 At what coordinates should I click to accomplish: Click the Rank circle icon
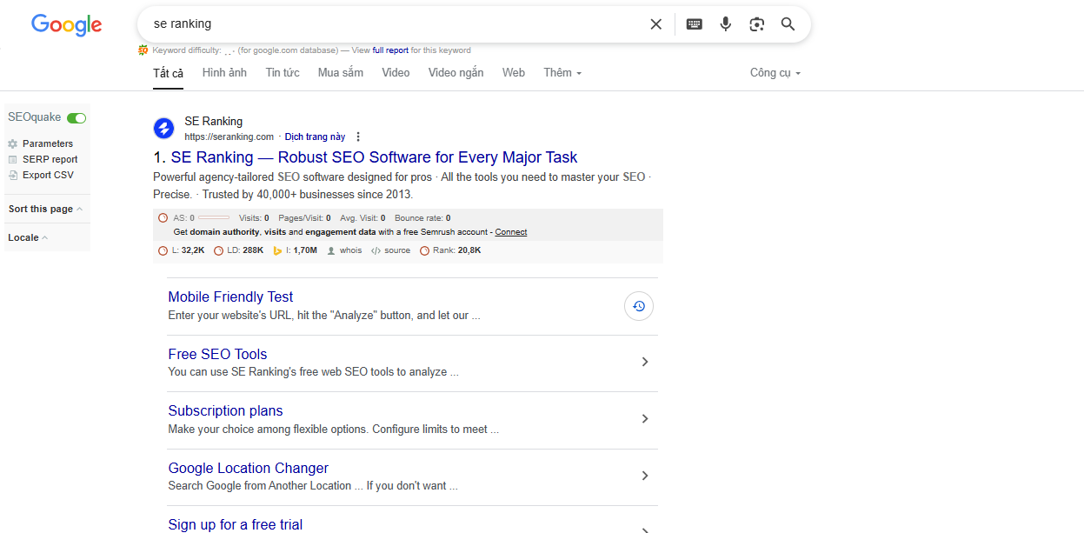[x=424, y=250]
